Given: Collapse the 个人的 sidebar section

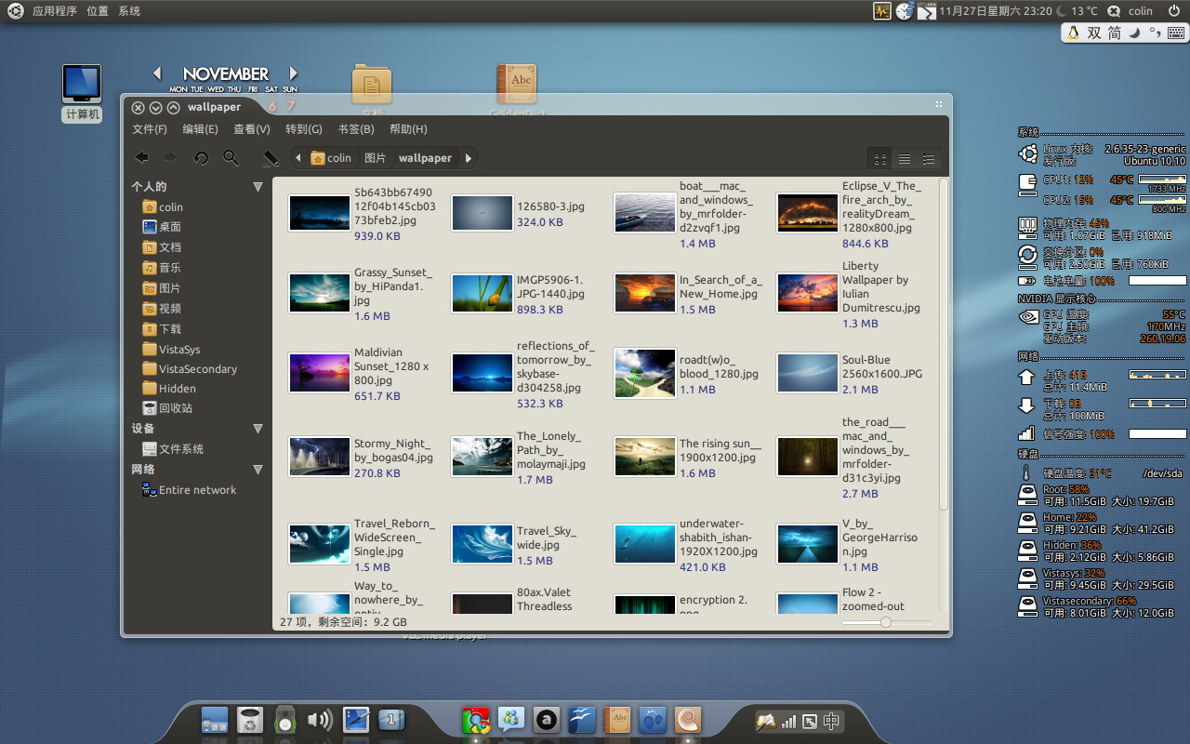Looking at the screenshot, I should [x=258, y=187].
